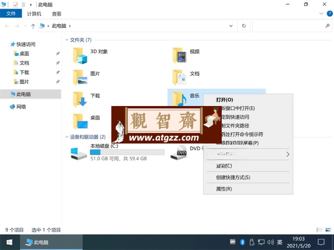The width and height of the screenshot is (334, 250).
Task: Click the USB safely remove tray icon
Action: [251, 242]
